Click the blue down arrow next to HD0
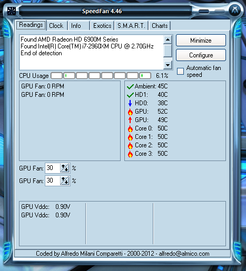 point(130,103)
